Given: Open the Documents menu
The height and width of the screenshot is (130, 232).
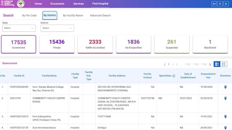Looking at the screenshot, I should coord(57,4).
